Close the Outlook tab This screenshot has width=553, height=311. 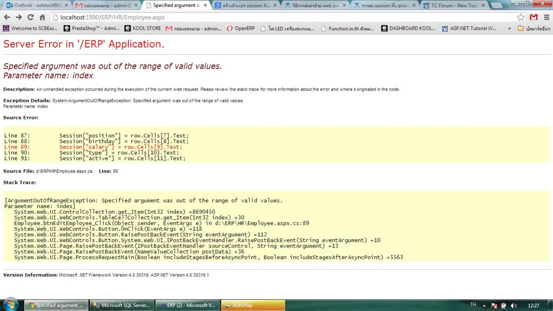click(66, 6)
